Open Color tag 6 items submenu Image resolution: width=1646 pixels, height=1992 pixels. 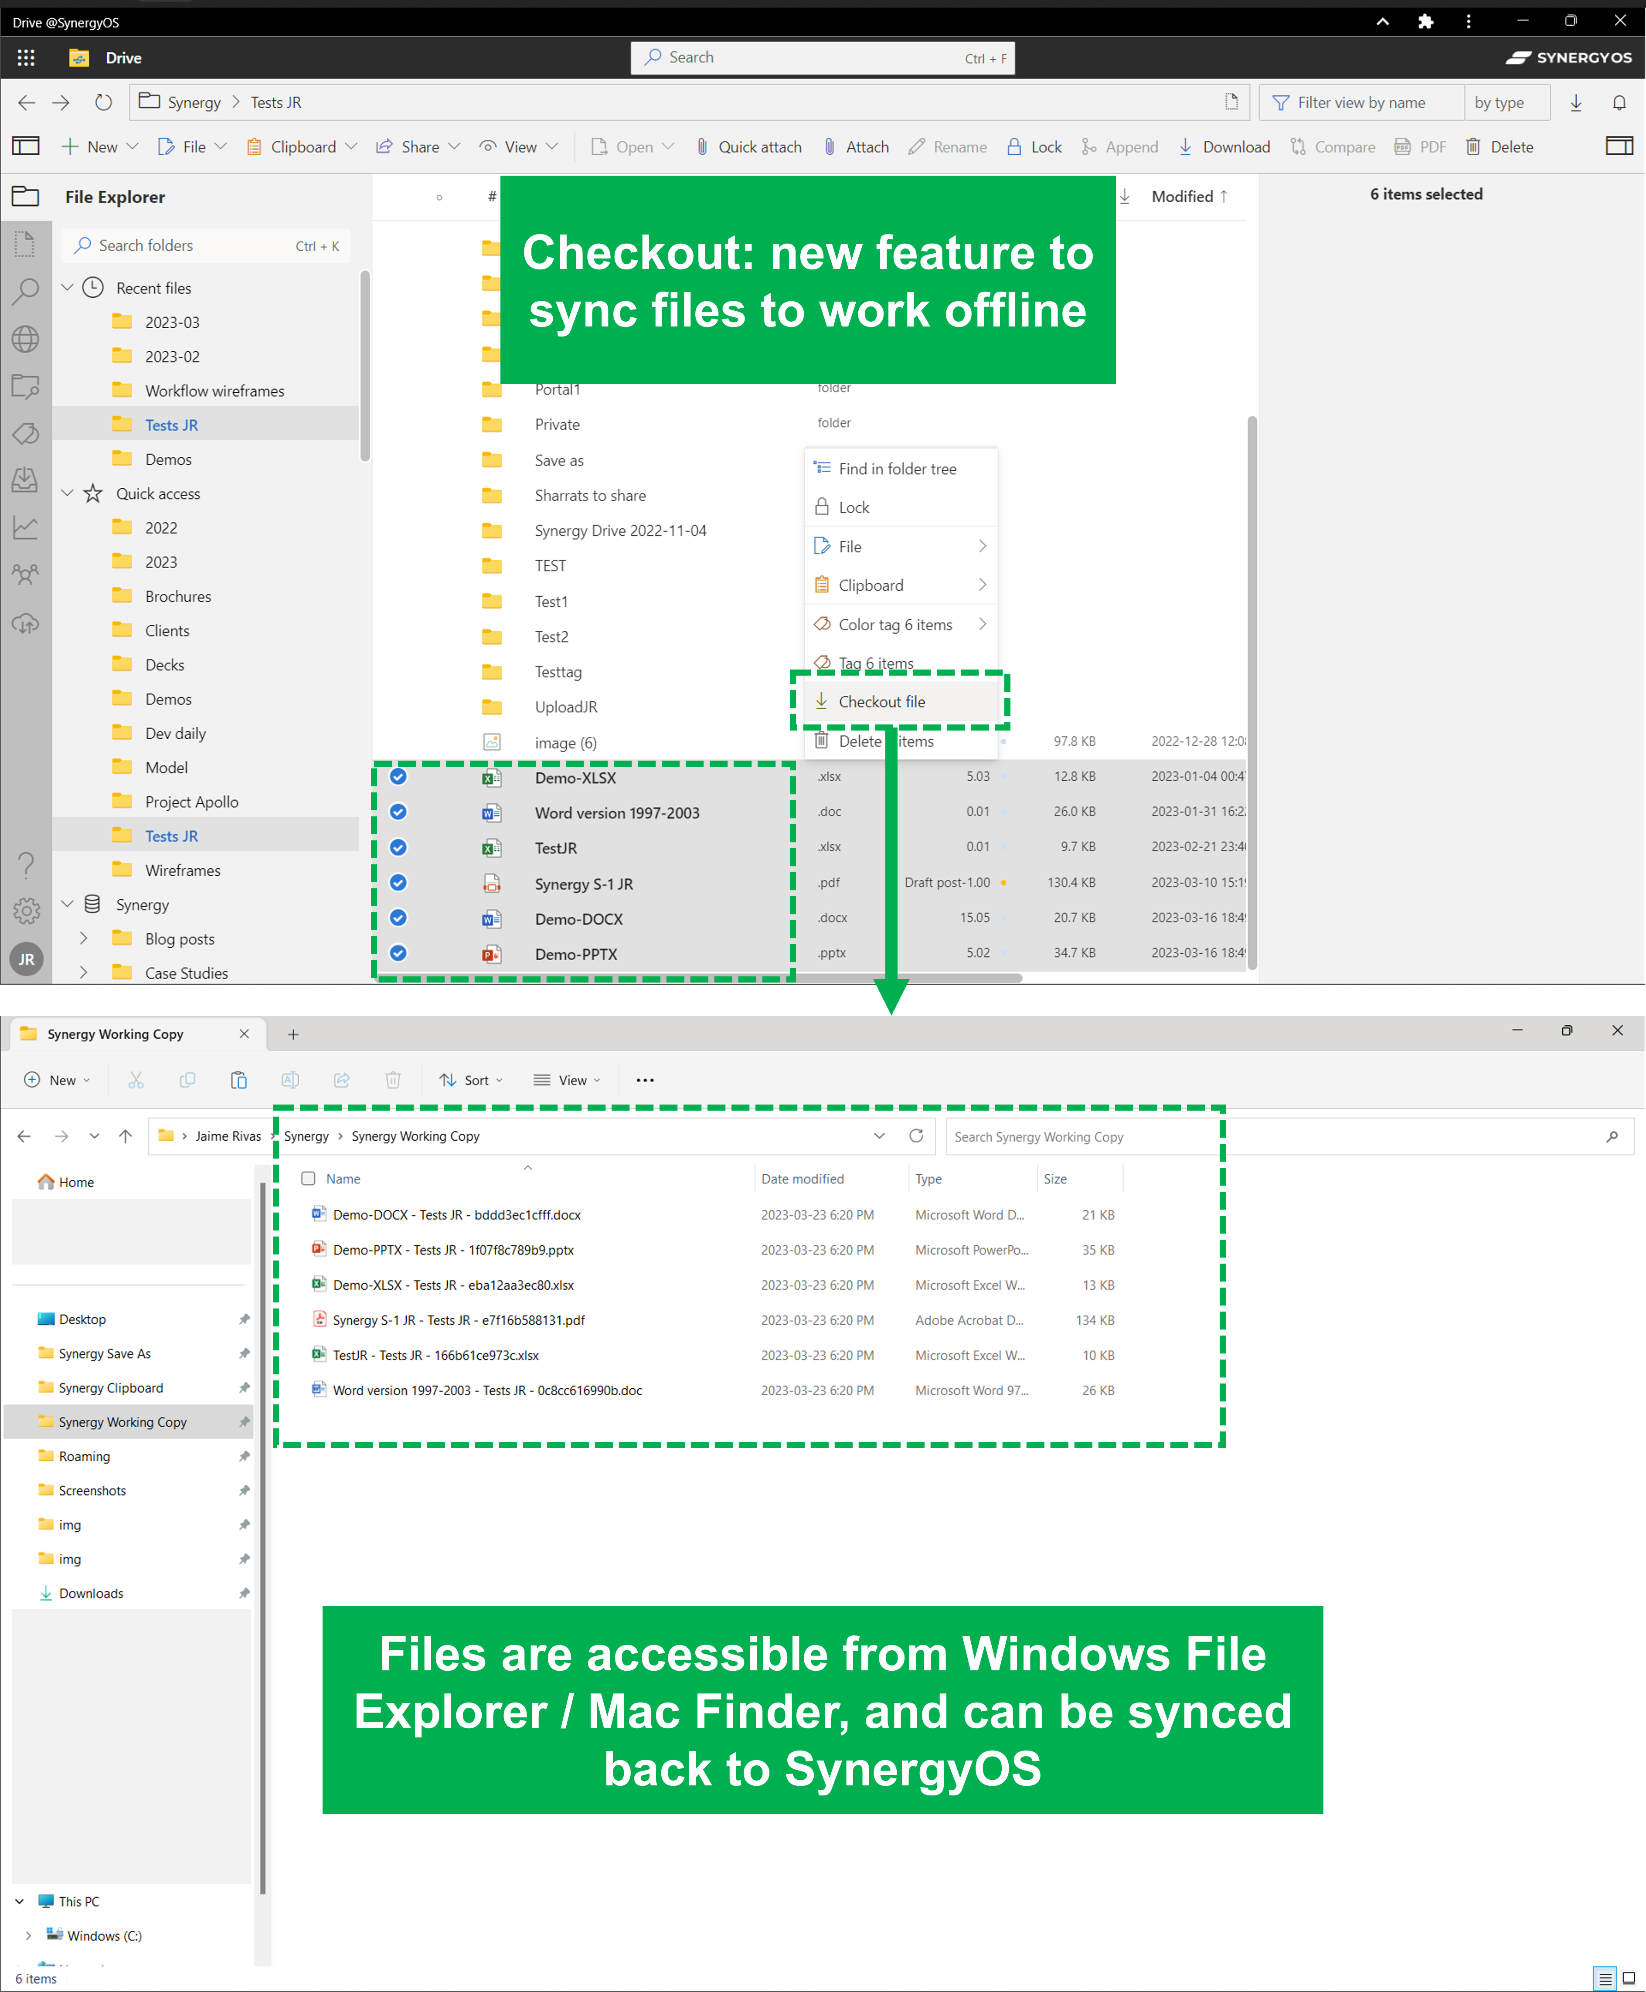tap(901, 625)
